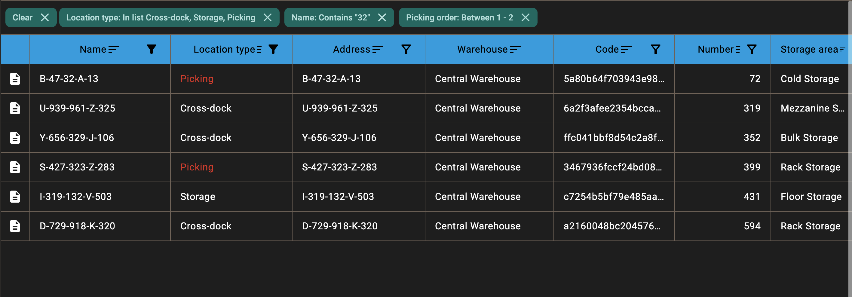Screen dimensions: 852x297
Task: Sort by the Name column sort icon
Action: pyautogui.click(x=113, y=49)
